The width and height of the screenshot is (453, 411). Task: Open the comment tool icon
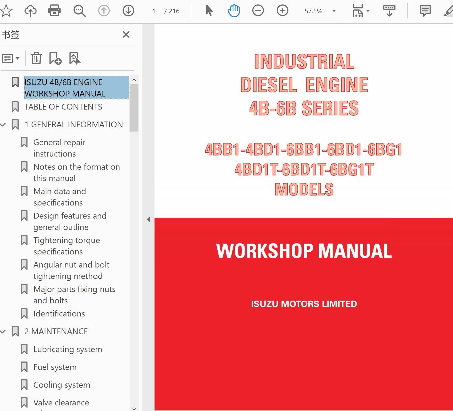click(x=425, y=11)
